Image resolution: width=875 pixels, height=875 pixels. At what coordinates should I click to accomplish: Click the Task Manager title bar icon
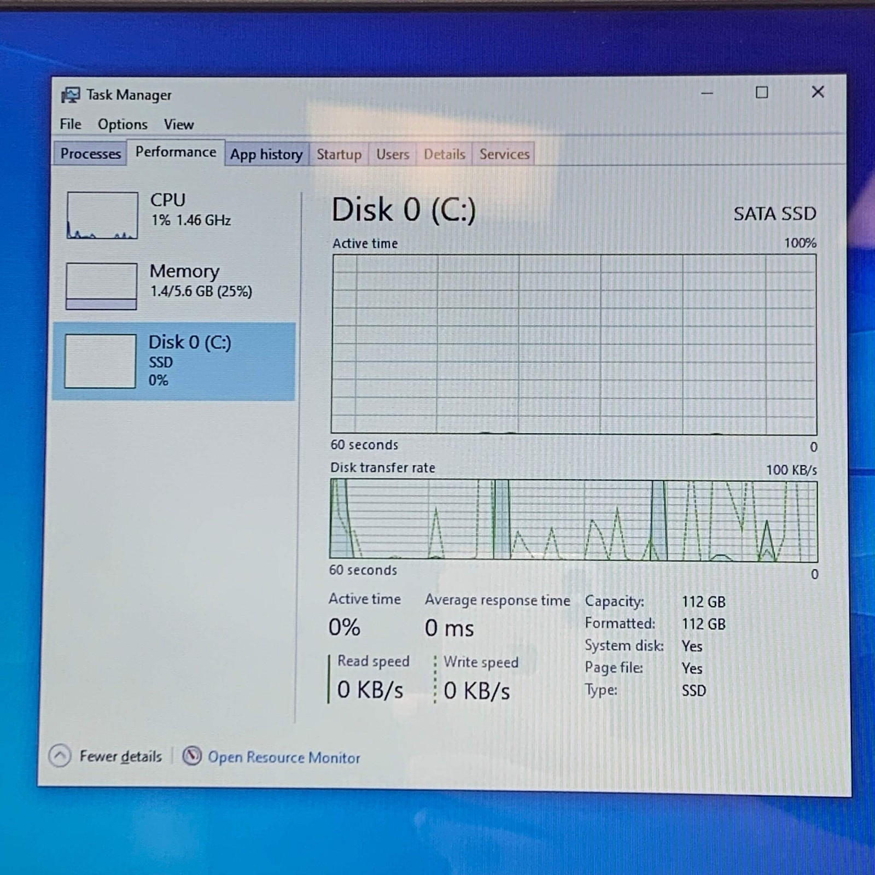tap(71, 95)
